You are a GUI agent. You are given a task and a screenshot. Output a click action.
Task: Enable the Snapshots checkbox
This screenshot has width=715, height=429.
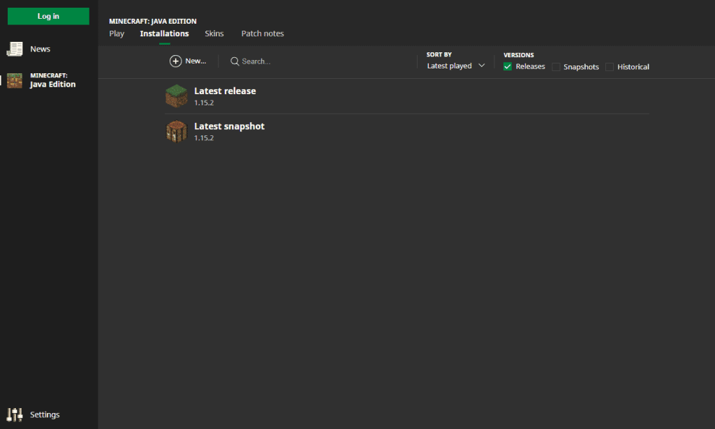[556, 67]
